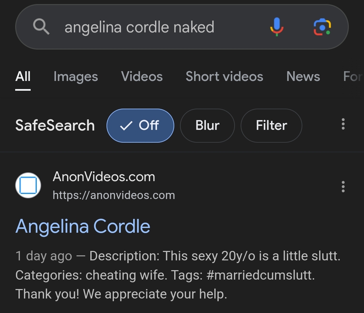Select the SafeSearch Off option
The width and height of the screenshot is (364, 313).
[x=140, y=125]
